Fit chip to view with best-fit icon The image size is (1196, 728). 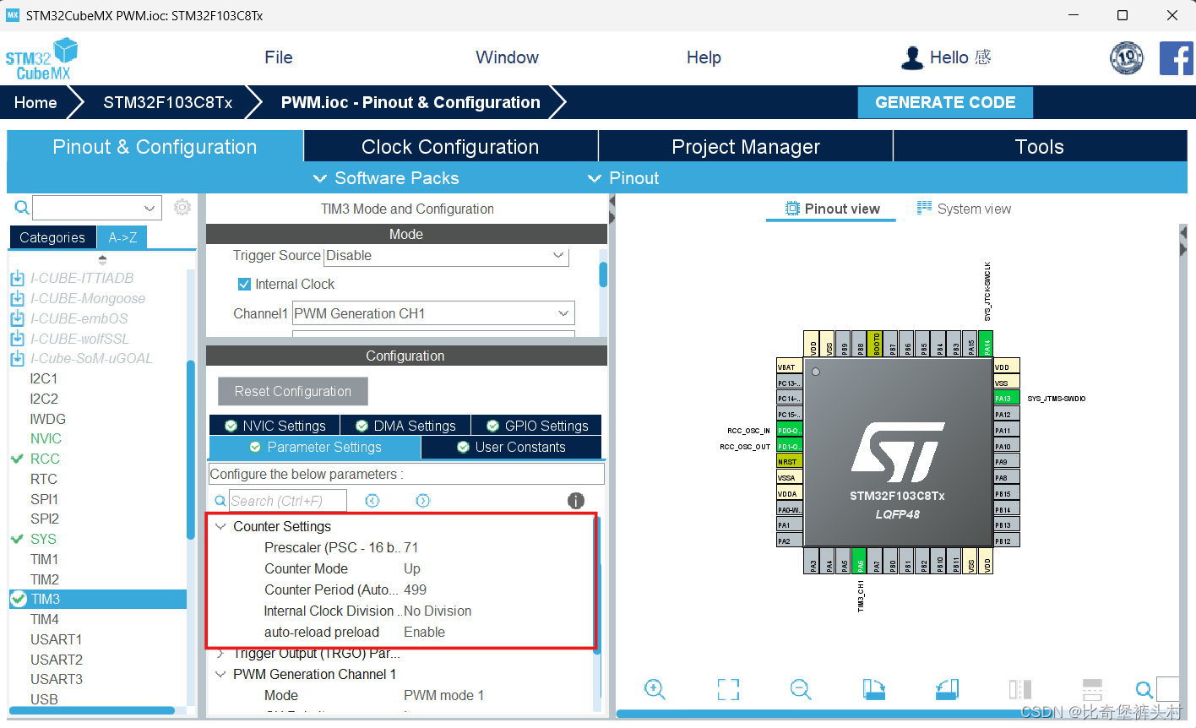point(728,689)
